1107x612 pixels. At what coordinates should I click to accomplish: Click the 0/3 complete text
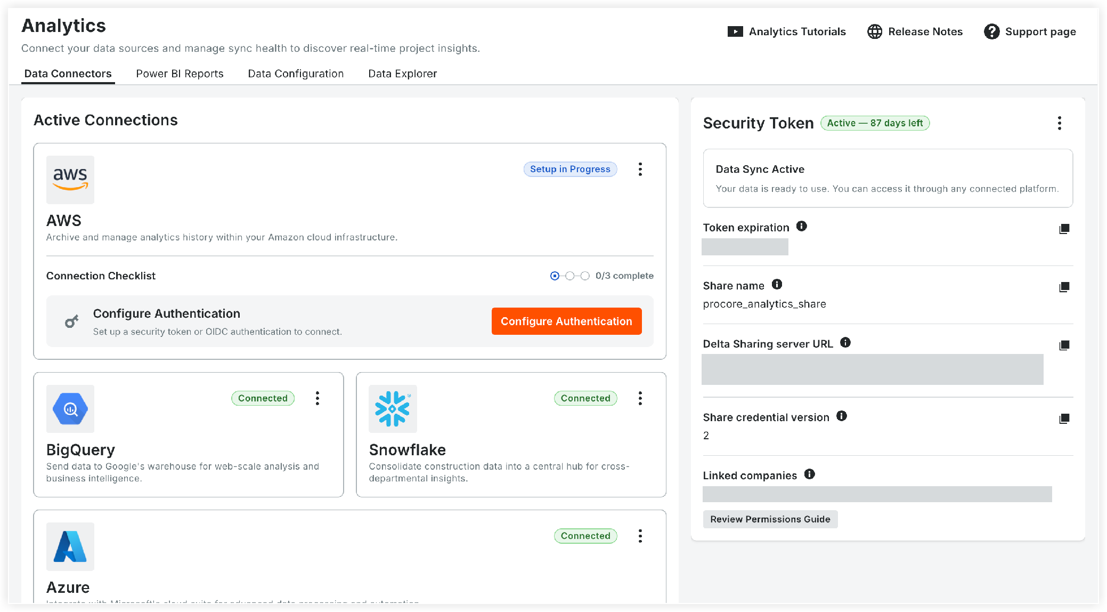click(624, 276)
